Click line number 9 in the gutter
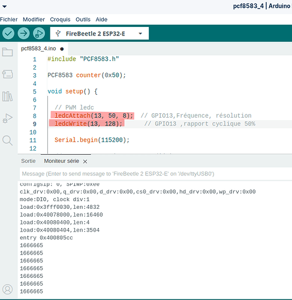Image resolution: width=292 pixels, height=300 pixels. tap(35, 124)
